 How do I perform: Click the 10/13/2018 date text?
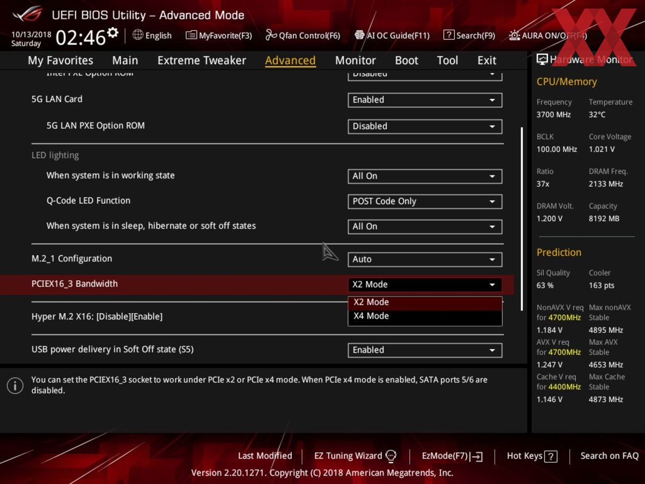pyautogui.click(x=31, y=35)
